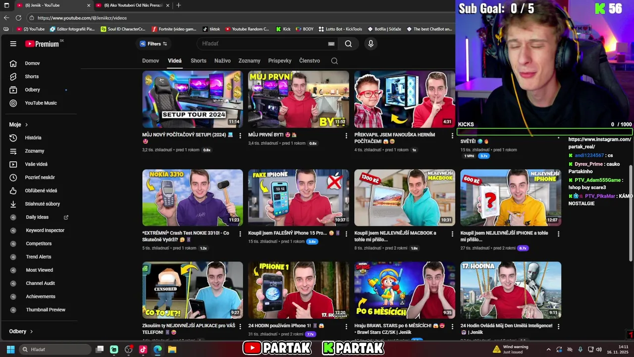Open options menu for FALEŠNÝ iPhone 15 video
Screen dimensions: 634x357
346,234
